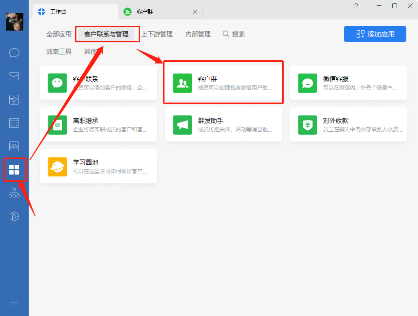Screen dimensions: 418x316
Task: Open the workbench grid icon in sidebar
Action: 14,170
